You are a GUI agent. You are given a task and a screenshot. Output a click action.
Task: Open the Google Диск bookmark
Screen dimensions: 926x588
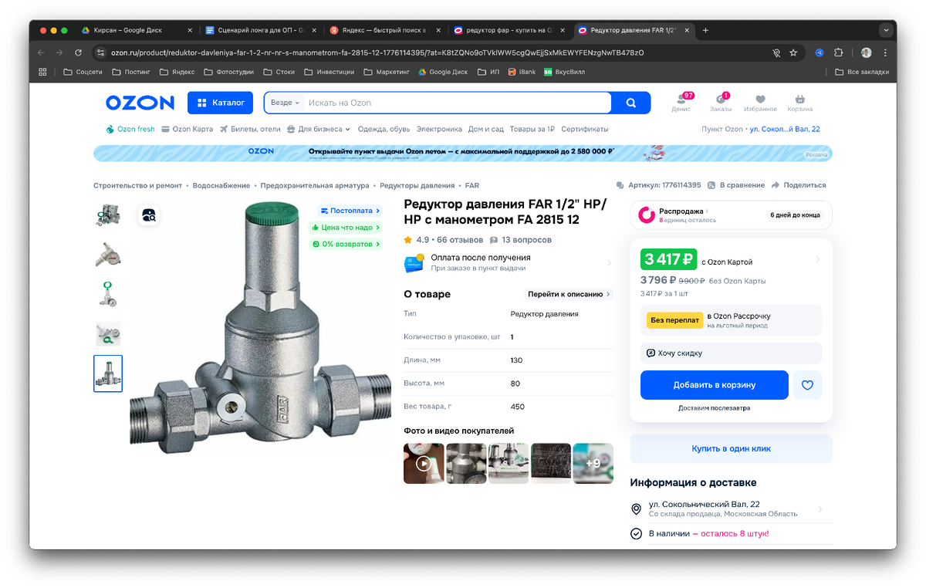click(x=443, y=72)
